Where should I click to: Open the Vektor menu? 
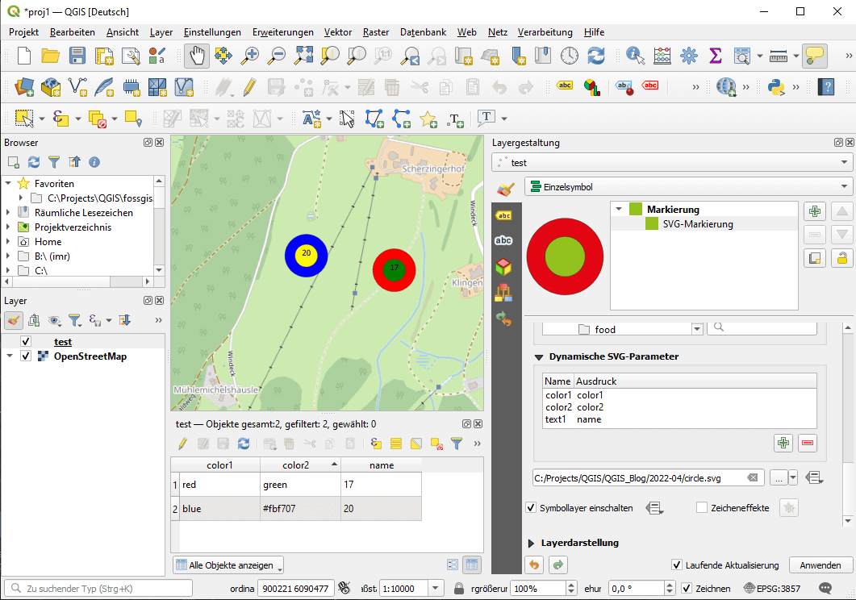(337, 32)
